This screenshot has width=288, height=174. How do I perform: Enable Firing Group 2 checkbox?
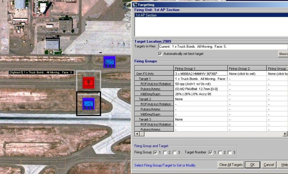point(165,152)
